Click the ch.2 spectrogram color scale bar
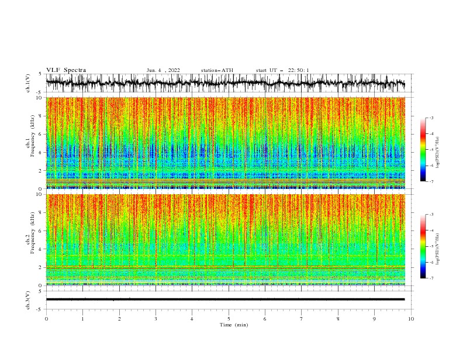Screen dimensions: 463x358 click(423, 246)
